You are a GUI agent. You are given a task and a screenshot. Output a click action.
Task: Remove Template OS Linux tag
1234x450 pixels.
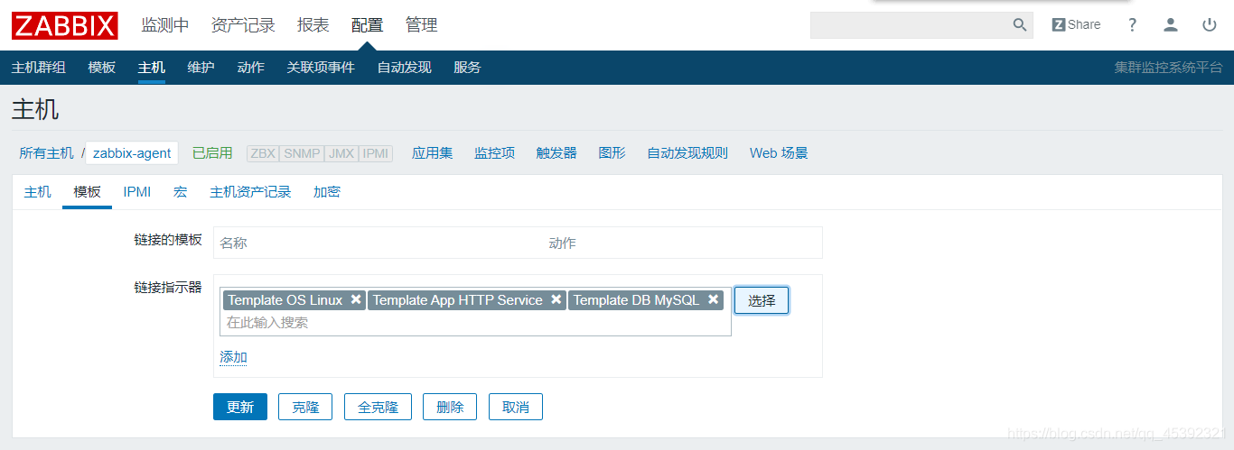(356, 299)
